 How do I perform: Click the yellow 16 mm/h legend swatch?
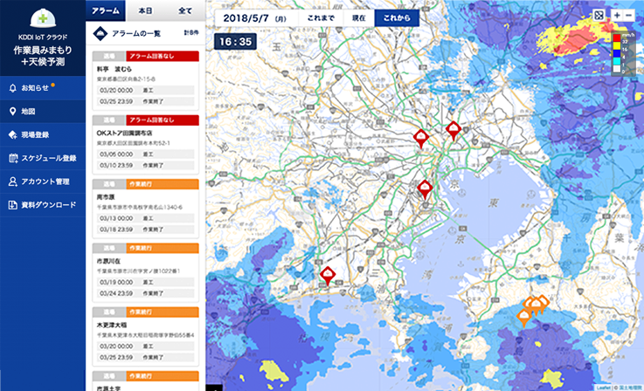click(x=617, y=45)
